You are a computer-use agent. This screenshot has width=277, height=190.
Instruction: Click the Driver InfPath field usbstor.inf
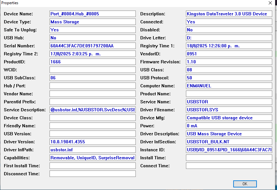click(x=93, y=150)
